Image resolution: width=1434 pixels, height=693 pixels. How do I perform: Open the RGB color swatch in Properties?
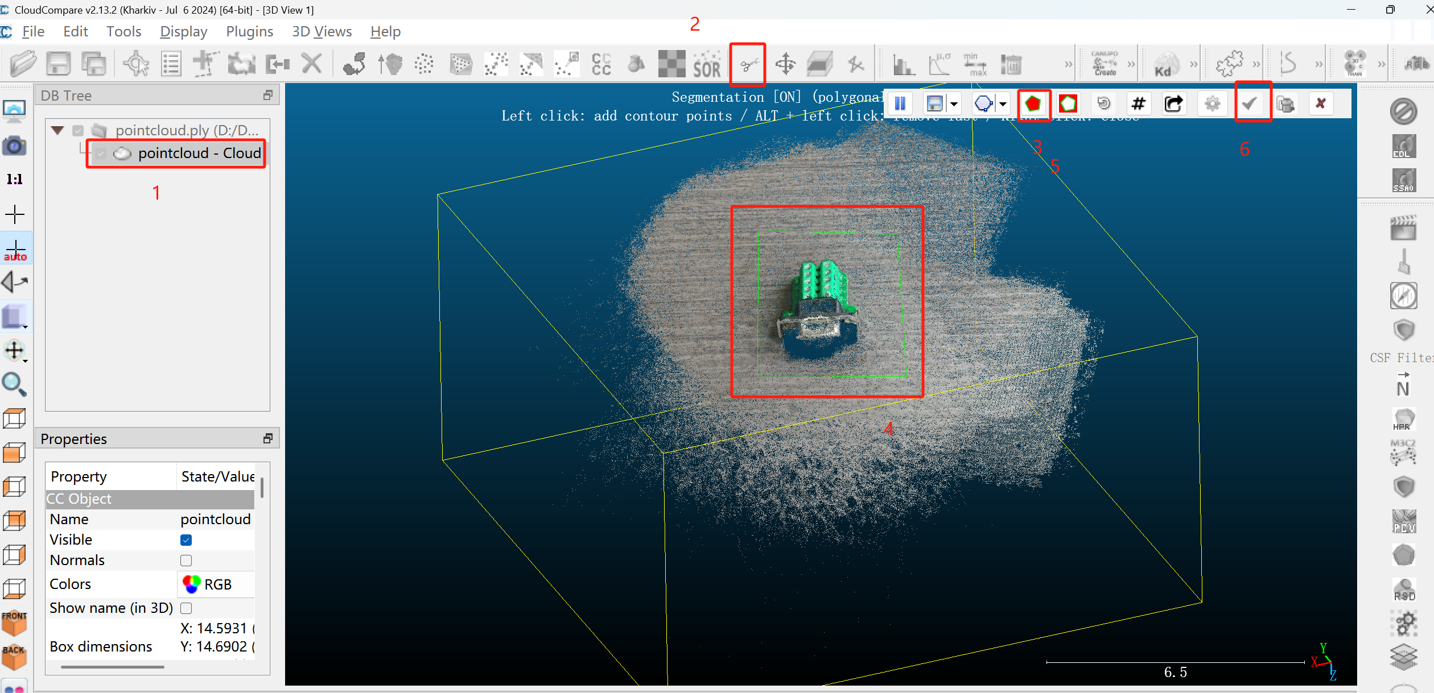pyautogui.click(x=192, y=584)
